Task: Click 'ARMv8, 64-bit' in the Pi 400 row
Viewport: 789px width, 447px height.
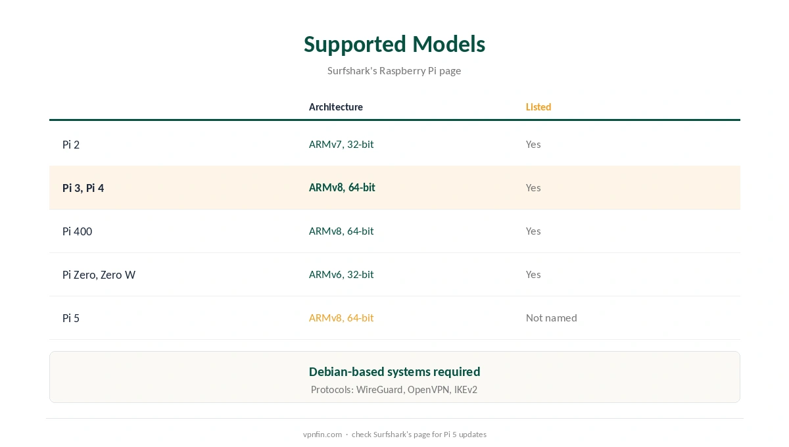Action: pyautogui.click(x=341, y=231)
